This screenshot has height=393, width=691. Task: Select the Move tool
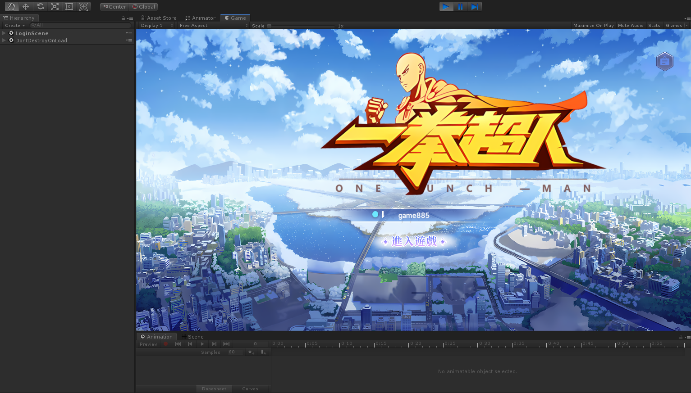pos(26,7)
